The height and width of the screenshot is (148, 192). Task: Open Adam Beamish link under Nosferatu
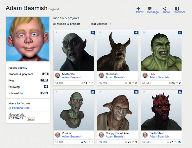tap(72, 77)
